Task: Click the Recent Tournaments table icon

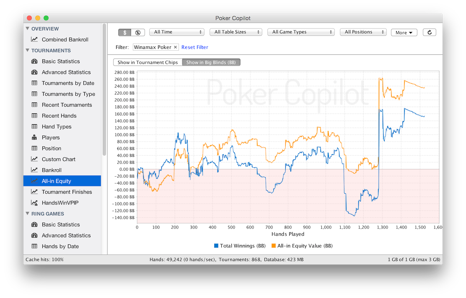Action: pos(34,105)
